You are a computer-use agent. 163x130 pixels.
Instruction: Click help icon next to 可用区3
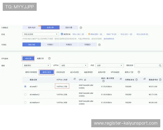pos(99,45)
